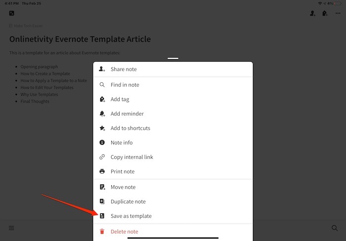Tap the share person icon in top toolbar
346x241 pixels.
(x=312, y=13)
